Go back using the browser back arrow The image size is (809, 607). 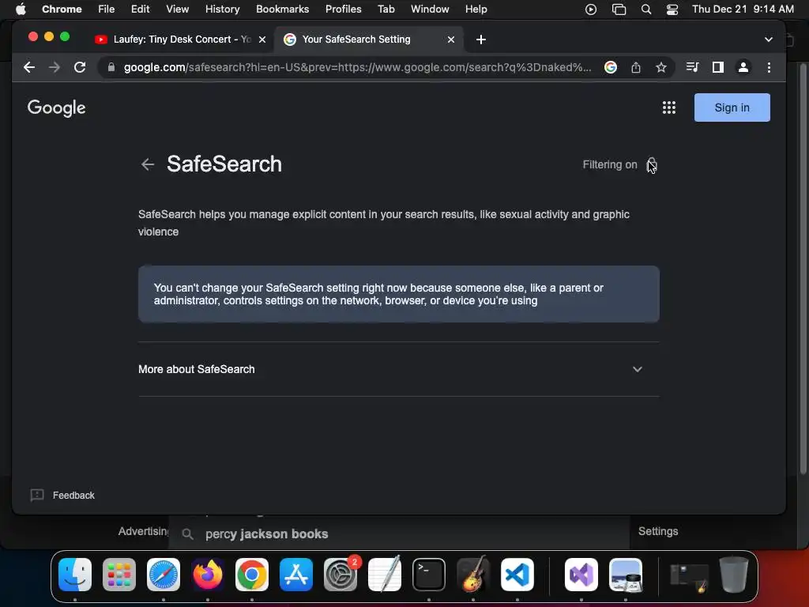(x=29, y=67)
